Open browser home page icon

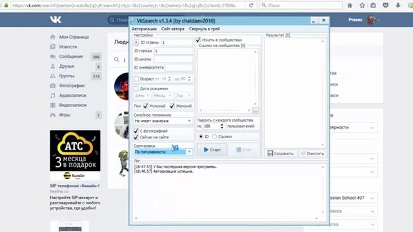(350, 5)
